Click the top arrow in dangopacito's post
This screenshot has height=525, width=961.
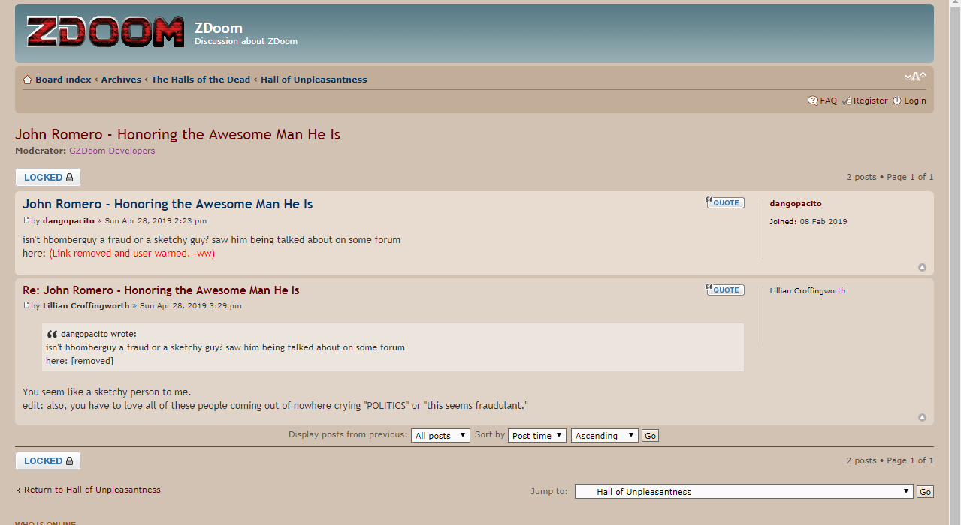pos(922,268)
